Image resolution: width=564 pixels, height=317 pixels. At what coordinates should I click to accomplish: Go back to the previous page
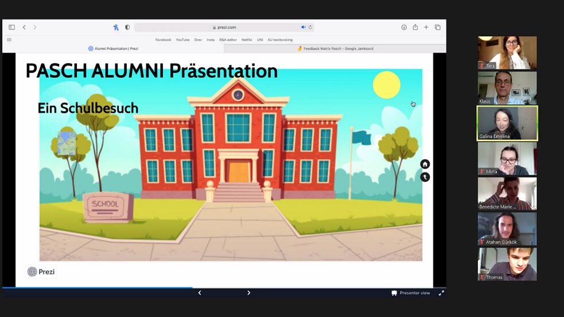[24, 27]
